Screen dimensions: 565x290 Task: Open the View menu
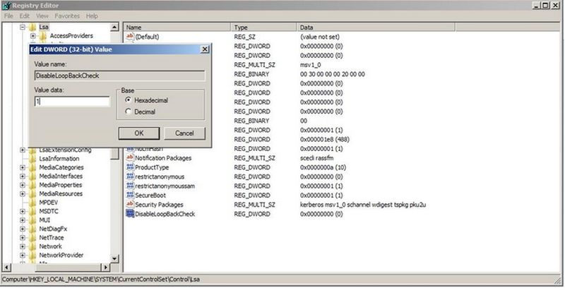[42, 16]
